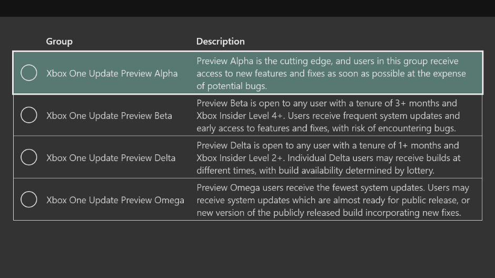Click the "Xbox One Update Preview Alpha" group name
Image resolution: width=495 pixels, height=278 pixels.
coord(112,73)
